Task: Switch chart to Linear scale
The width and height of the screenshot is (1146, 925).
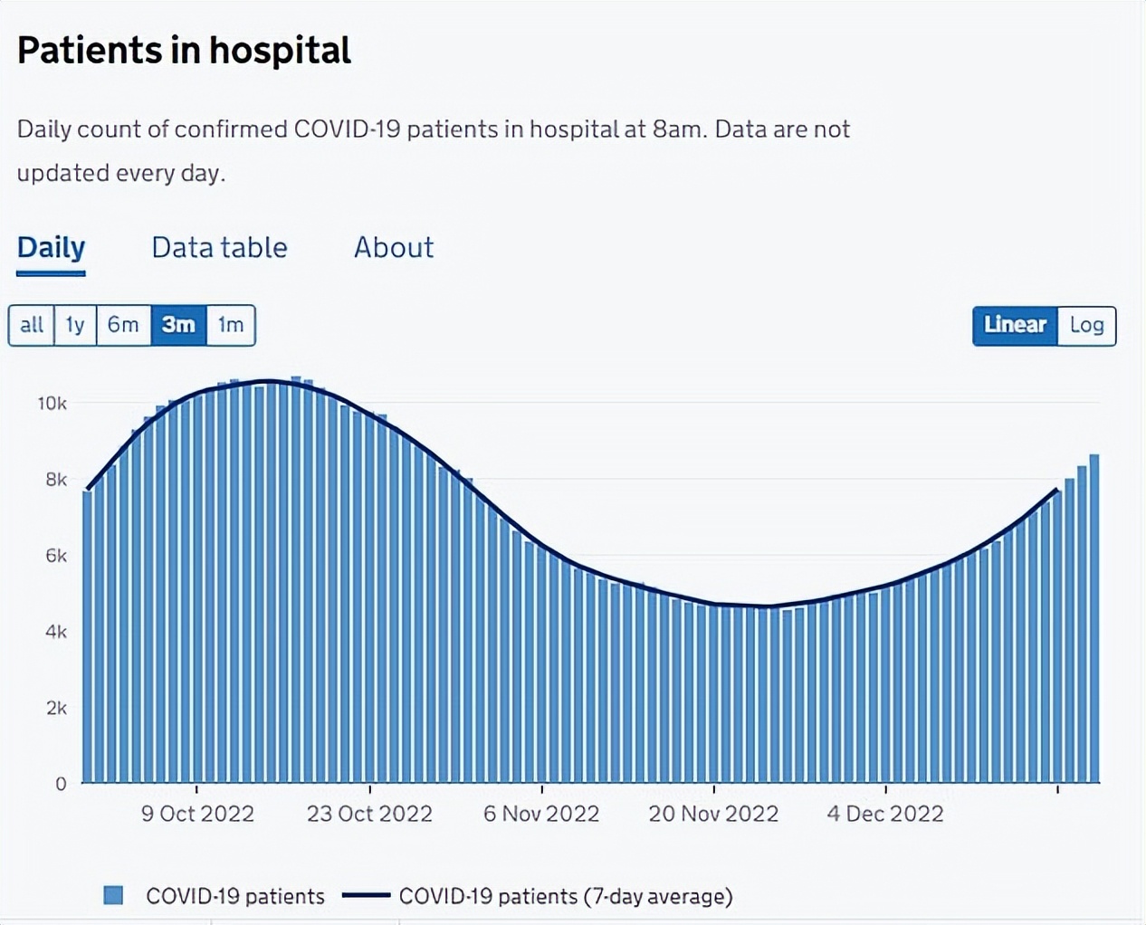Action: (1015, 325)
